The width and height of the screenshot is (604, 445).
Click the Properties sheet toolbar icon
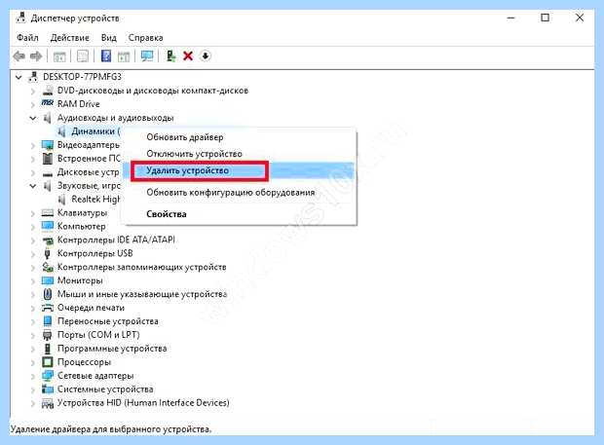click(x=83, y=56)
